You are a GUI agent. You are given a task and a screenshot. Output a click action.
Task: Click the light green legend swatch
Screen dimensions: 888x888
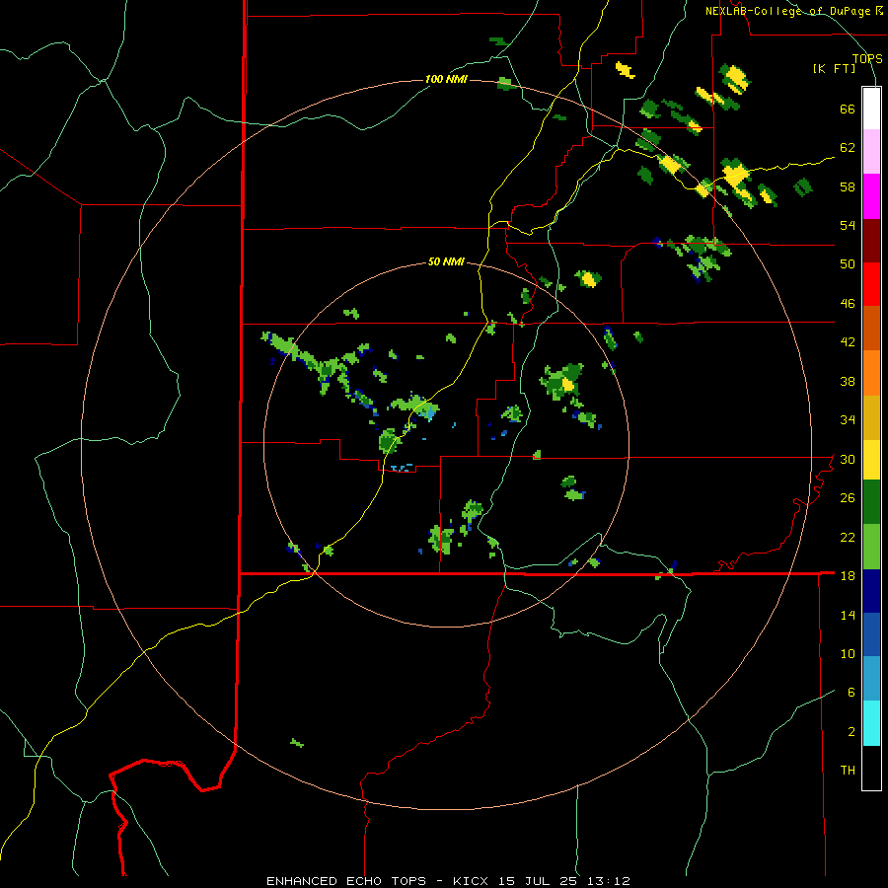[x=871, y=547]
